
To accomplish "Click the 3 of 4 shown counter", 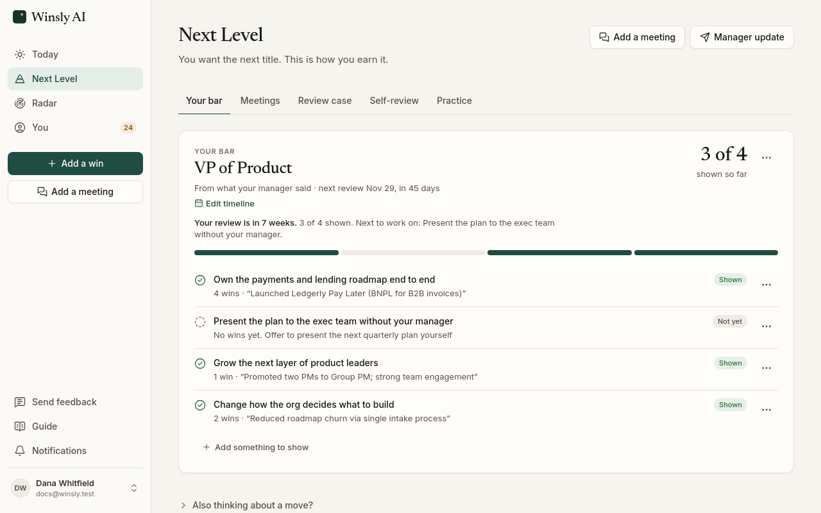I will (723, 162).
